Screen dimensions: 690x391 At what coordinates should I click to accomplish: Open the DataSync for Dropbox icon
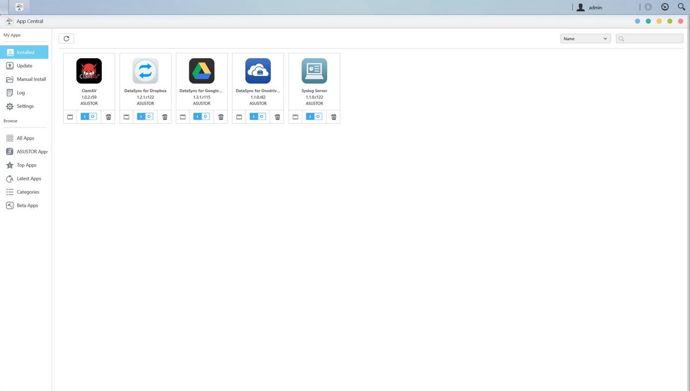[x=146, y=71]
